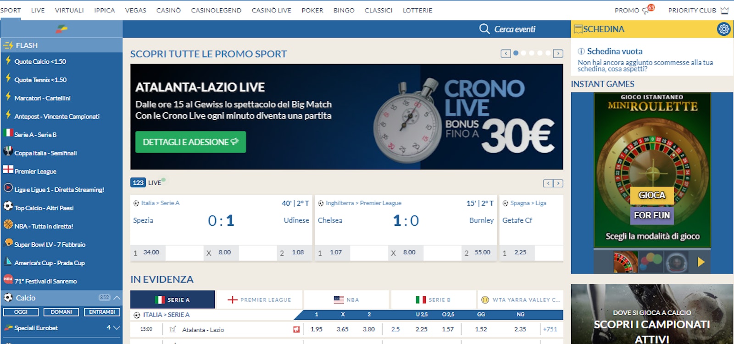Go to next promo banner arrow
734x344 pixels.
point(558,54)
